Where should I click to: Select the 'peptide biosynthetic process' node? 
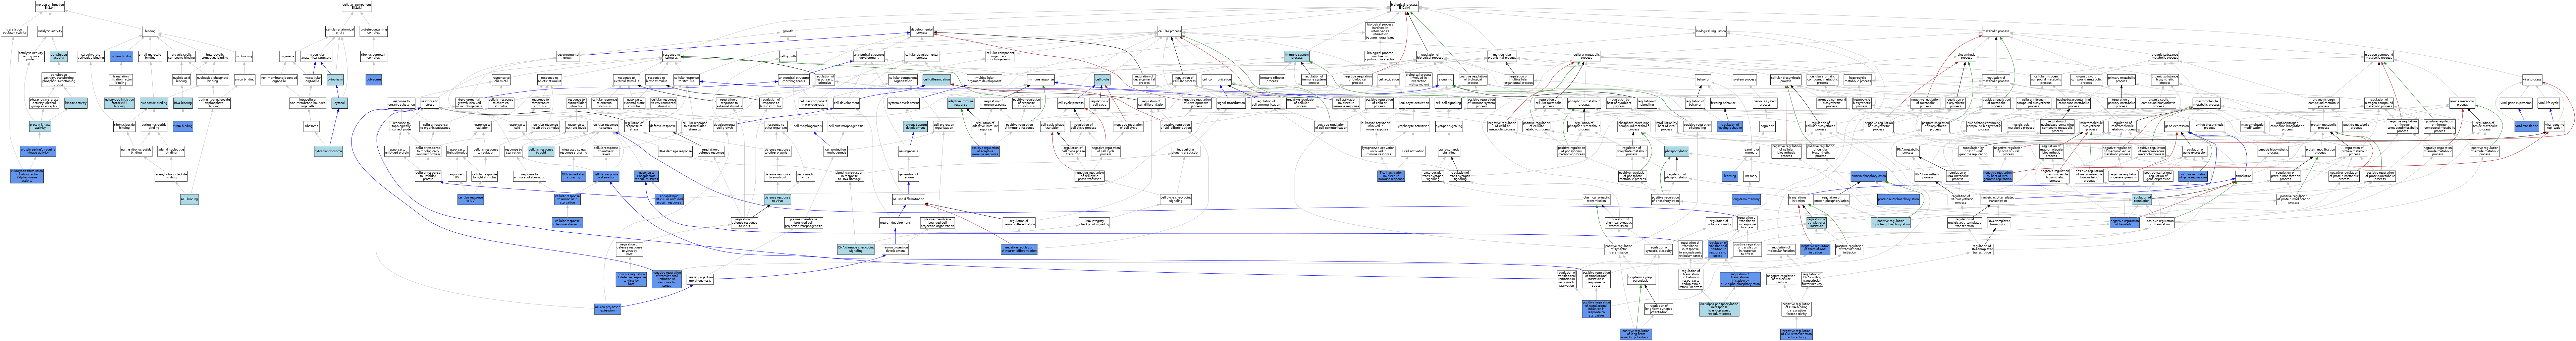coord(2273,151)
